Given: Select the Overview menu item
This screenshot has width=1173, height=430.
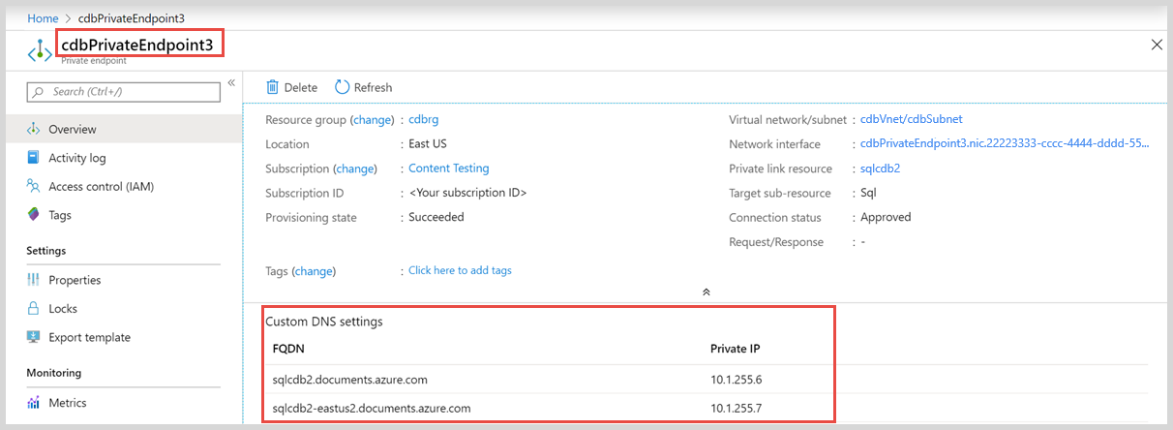Looking at the screenshot, I should (73, 129).
